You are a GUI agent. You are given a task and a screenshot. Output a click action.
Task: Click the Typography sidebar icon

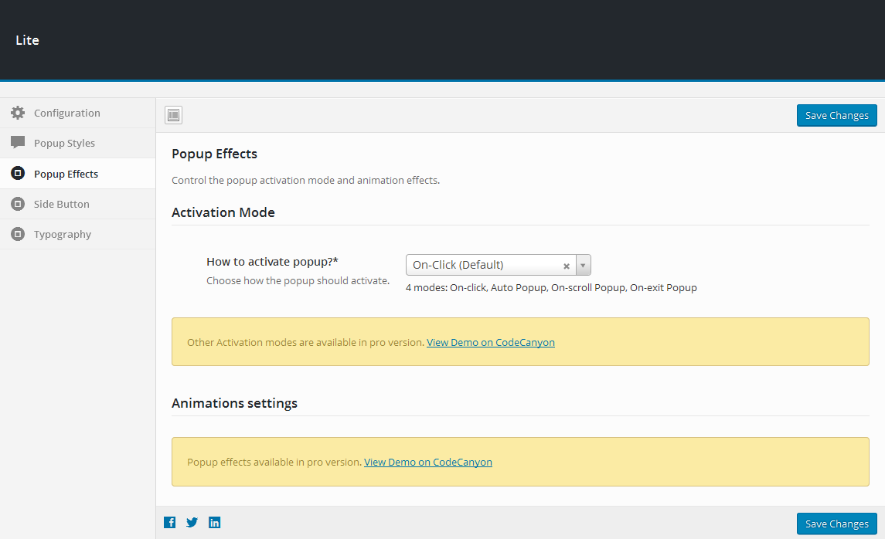coord(18,233)
